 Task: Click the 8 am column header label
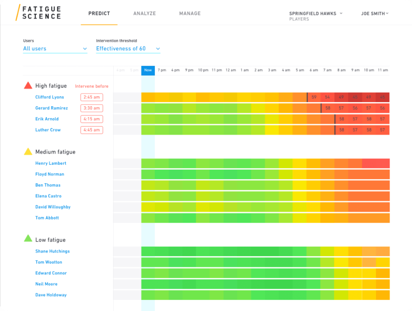(x=341, y=70)
